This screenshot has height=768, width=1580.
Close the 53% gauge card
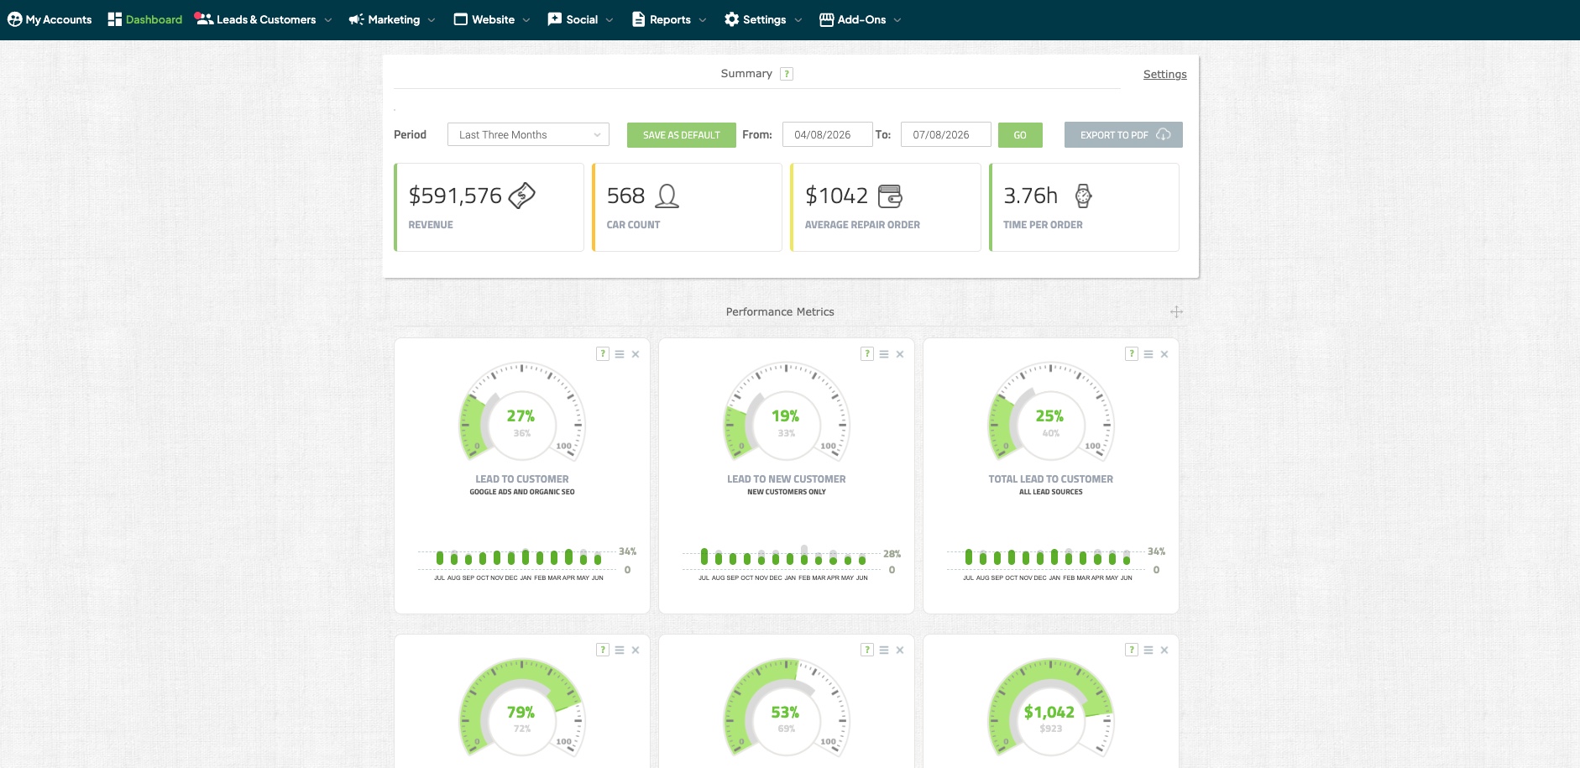pos(900,650)
